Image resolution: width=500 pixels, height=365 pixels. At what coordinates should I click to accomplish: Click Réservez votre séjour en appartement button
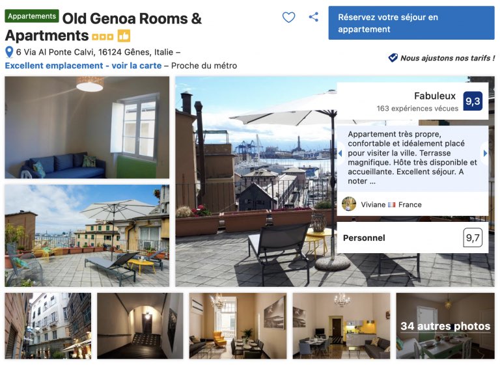[411, 23]
